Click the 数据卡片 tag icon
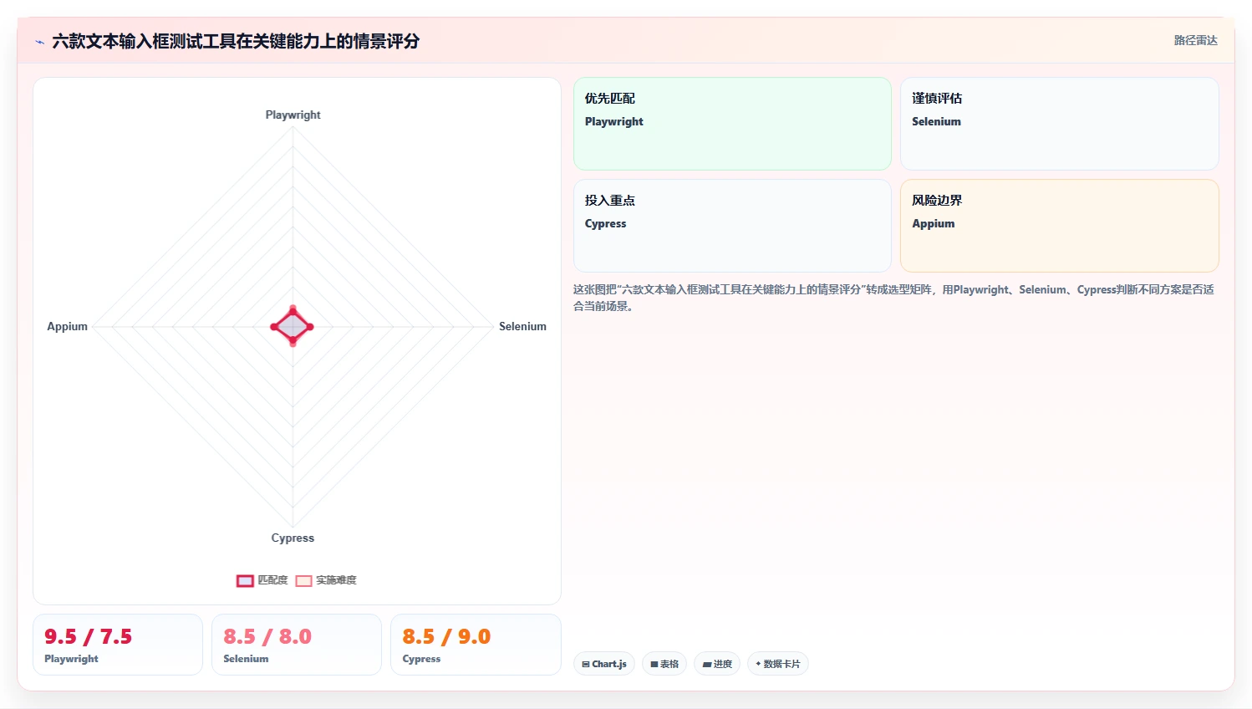 click(758, 664)
